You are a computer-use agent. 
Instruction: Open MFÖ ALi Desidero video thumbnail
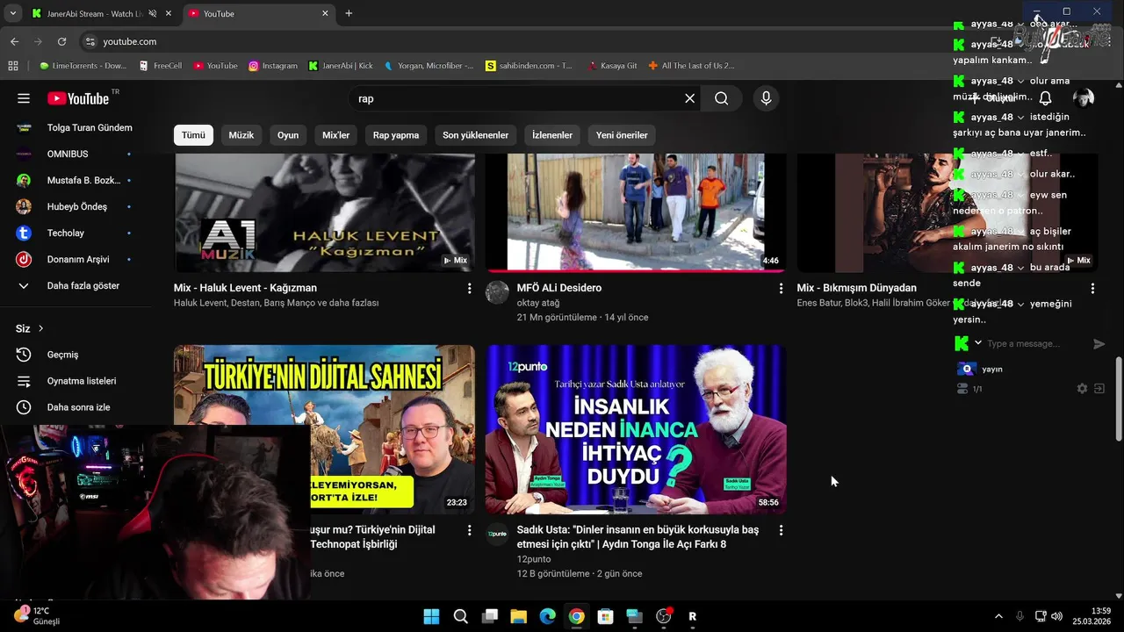(x=636, y=212)
